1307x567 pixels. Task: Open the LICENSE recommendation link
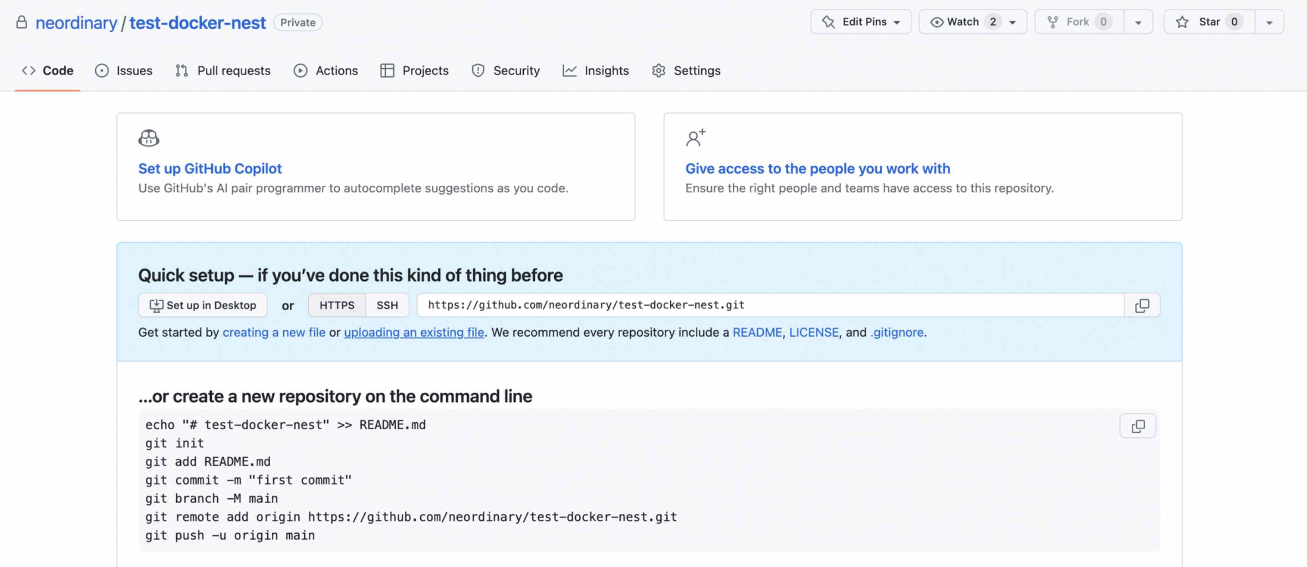coord(814,332)
